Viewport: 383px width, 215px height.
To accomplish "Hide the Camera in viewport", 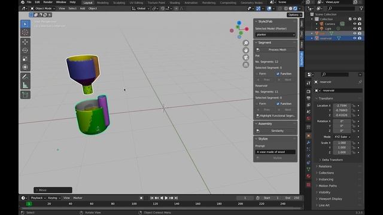I will tap(355, 24).
